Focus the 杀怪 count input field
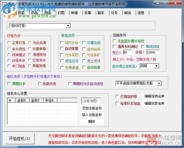This screenshot has height=148, width=184. pos(153,52)
